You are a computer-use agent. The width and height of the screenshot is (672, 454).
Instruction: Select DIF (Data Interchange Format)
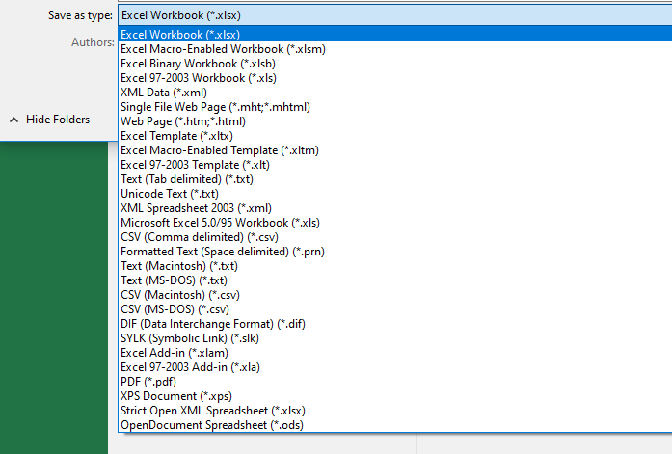point(394,324)
